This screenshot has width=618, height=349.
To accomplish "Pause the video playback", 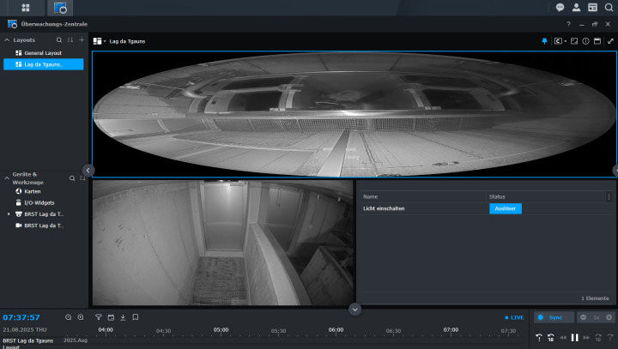I will coord(575,338).
